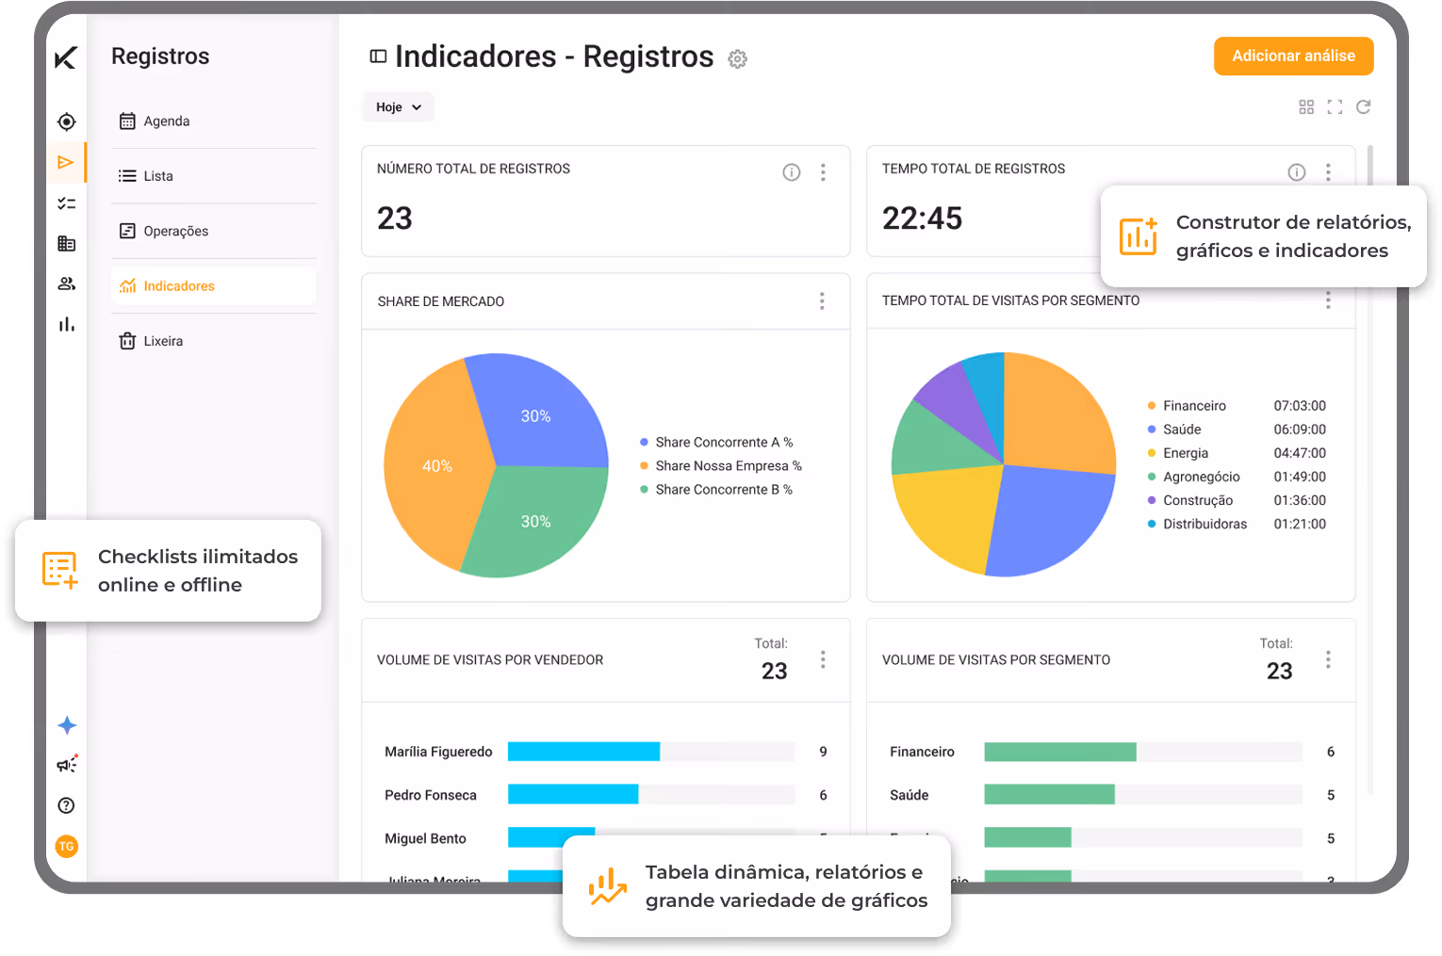The width and height of the screenshot is (1442, 956).
Task: Click the Tabela dinâmica callout card
Action: point(757,886)
